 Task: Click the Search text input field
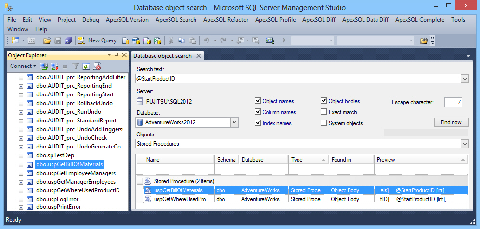point(298,79)
